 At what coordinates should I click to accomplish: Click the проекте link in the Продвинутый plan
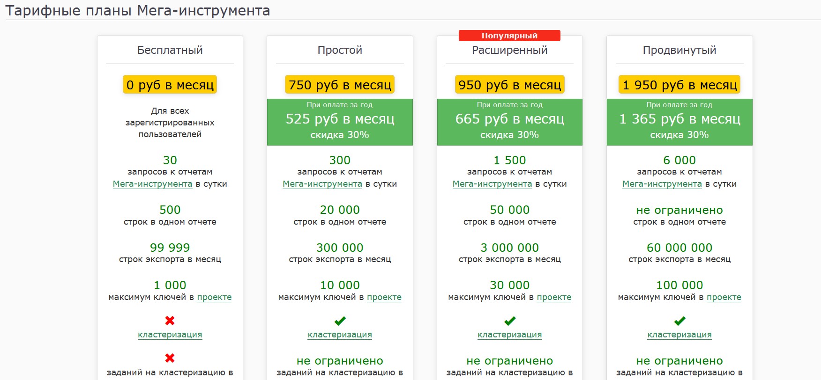724,297
